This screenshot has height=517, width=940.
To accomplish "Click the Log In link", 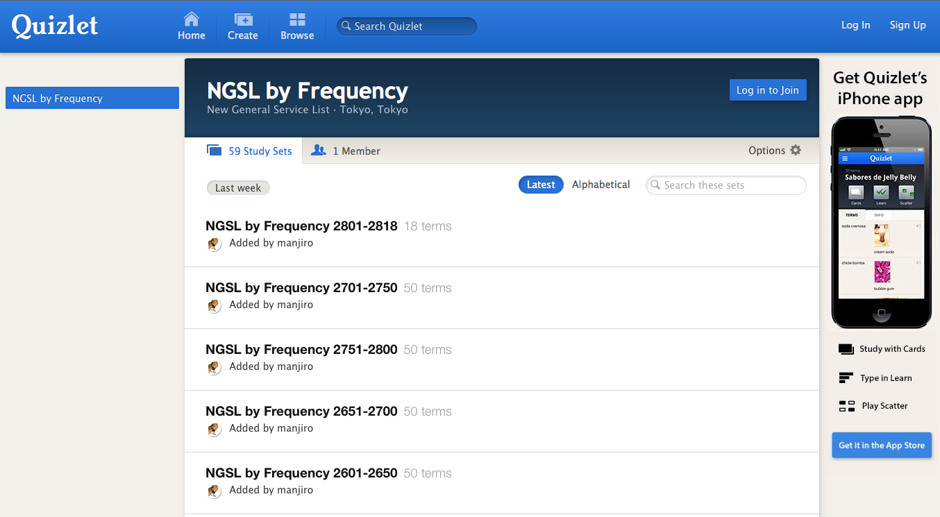I will click(855, 25).
